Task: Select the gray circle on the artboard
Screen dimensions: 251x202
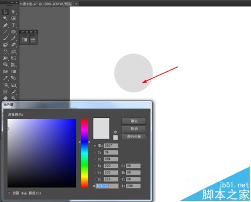Action: 134,73
